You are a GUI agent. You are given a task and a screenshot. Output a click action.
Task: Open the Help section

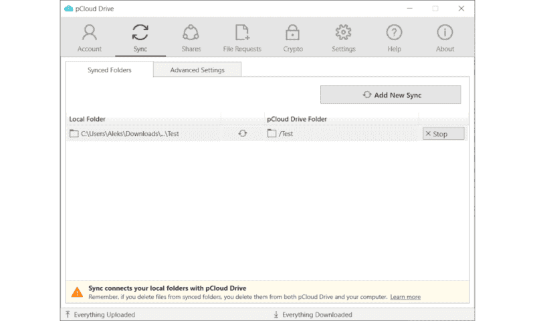click(394, 38)
